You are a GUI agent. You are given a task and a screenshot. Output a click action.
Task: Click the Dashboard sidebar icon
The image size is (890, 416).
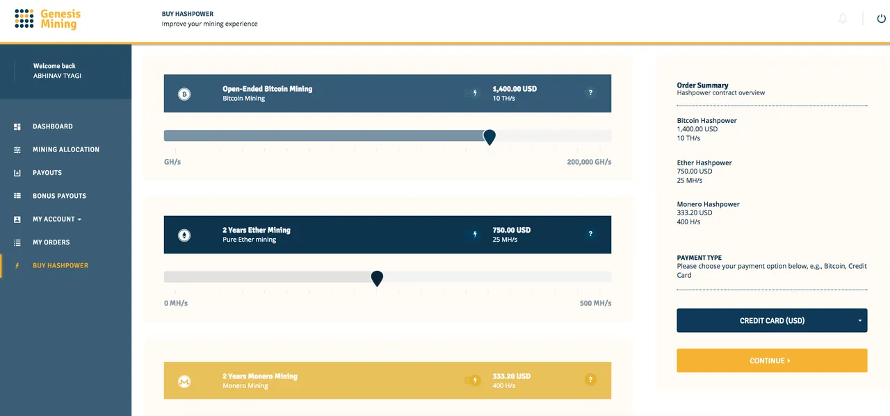click(17, 126)
